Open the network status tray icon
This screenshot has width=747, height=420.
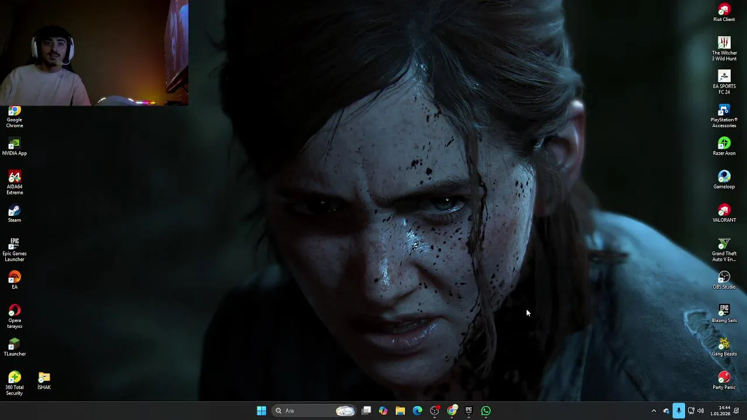691,411
